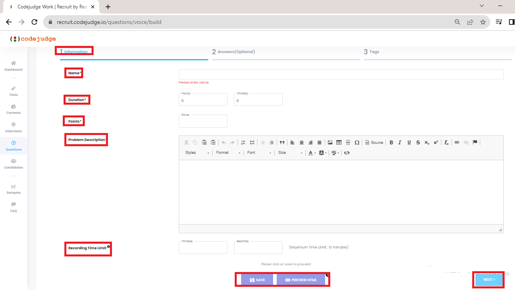Open the font Size dropdown
The image size is (515, 290).
tap(290, 153)
